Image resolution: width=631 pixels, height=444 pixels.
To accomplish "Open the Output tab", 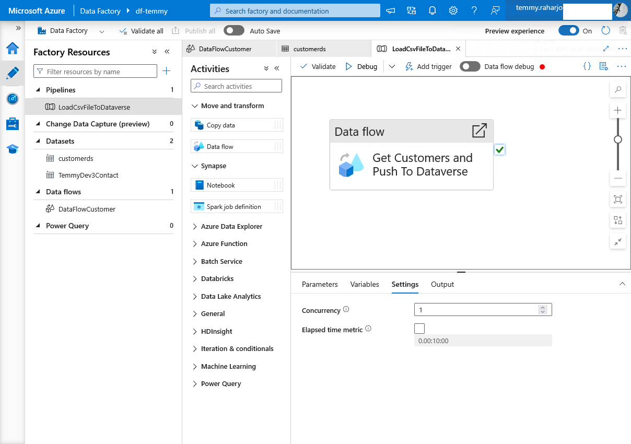I will click(442, 284).
